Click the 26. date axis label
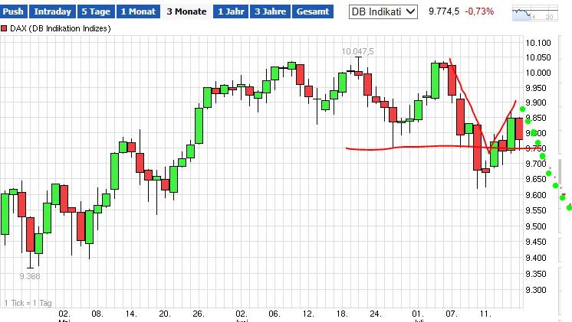This screenshot has width=572, height=322. 199,314
